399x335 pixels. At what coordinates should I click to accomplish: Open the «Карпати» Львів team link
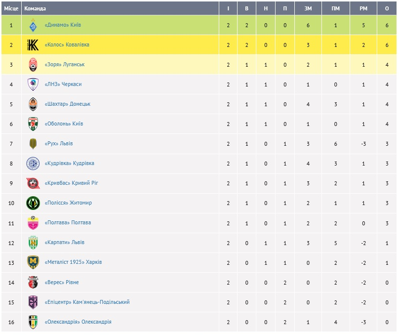(x=64, y=243)
